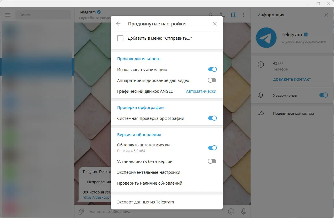Click the share contact arrow icon
This screenshot has width=334, height=218.
[x=261, y=113]
